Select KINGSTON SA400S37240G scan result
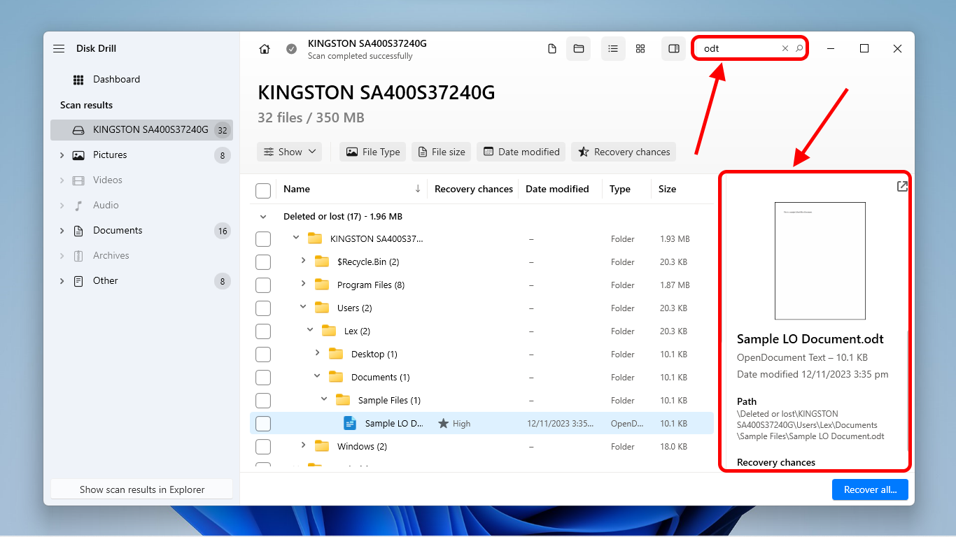956x537 pixels. click(x=141, y=130)
